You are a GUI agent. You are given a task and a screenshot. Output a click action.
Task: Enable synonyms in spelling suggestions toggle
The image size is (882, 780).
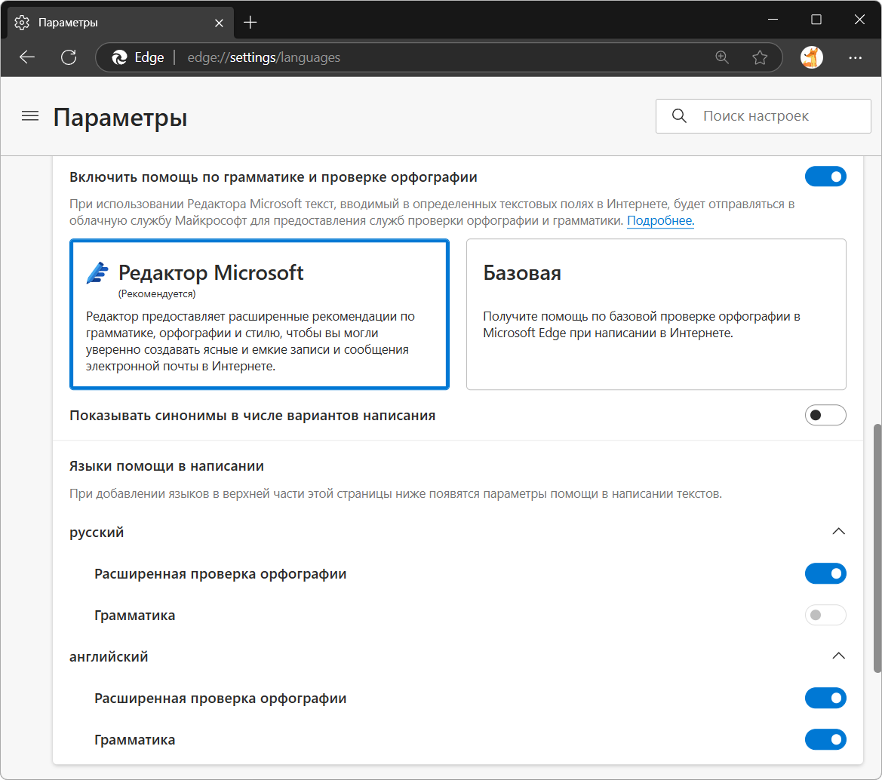click(825, 415)
